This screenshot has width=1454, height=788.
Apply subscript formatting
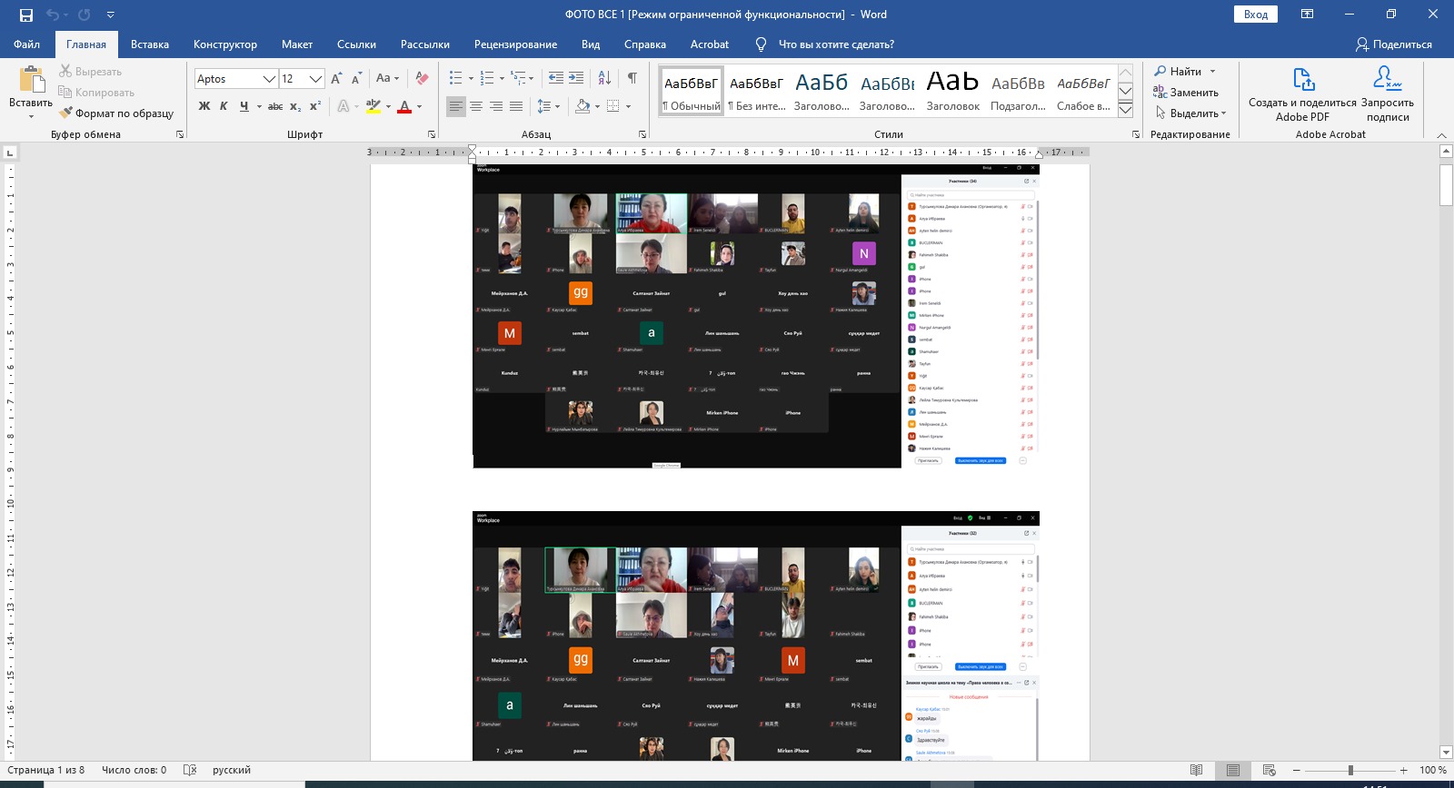pos(295,106)
